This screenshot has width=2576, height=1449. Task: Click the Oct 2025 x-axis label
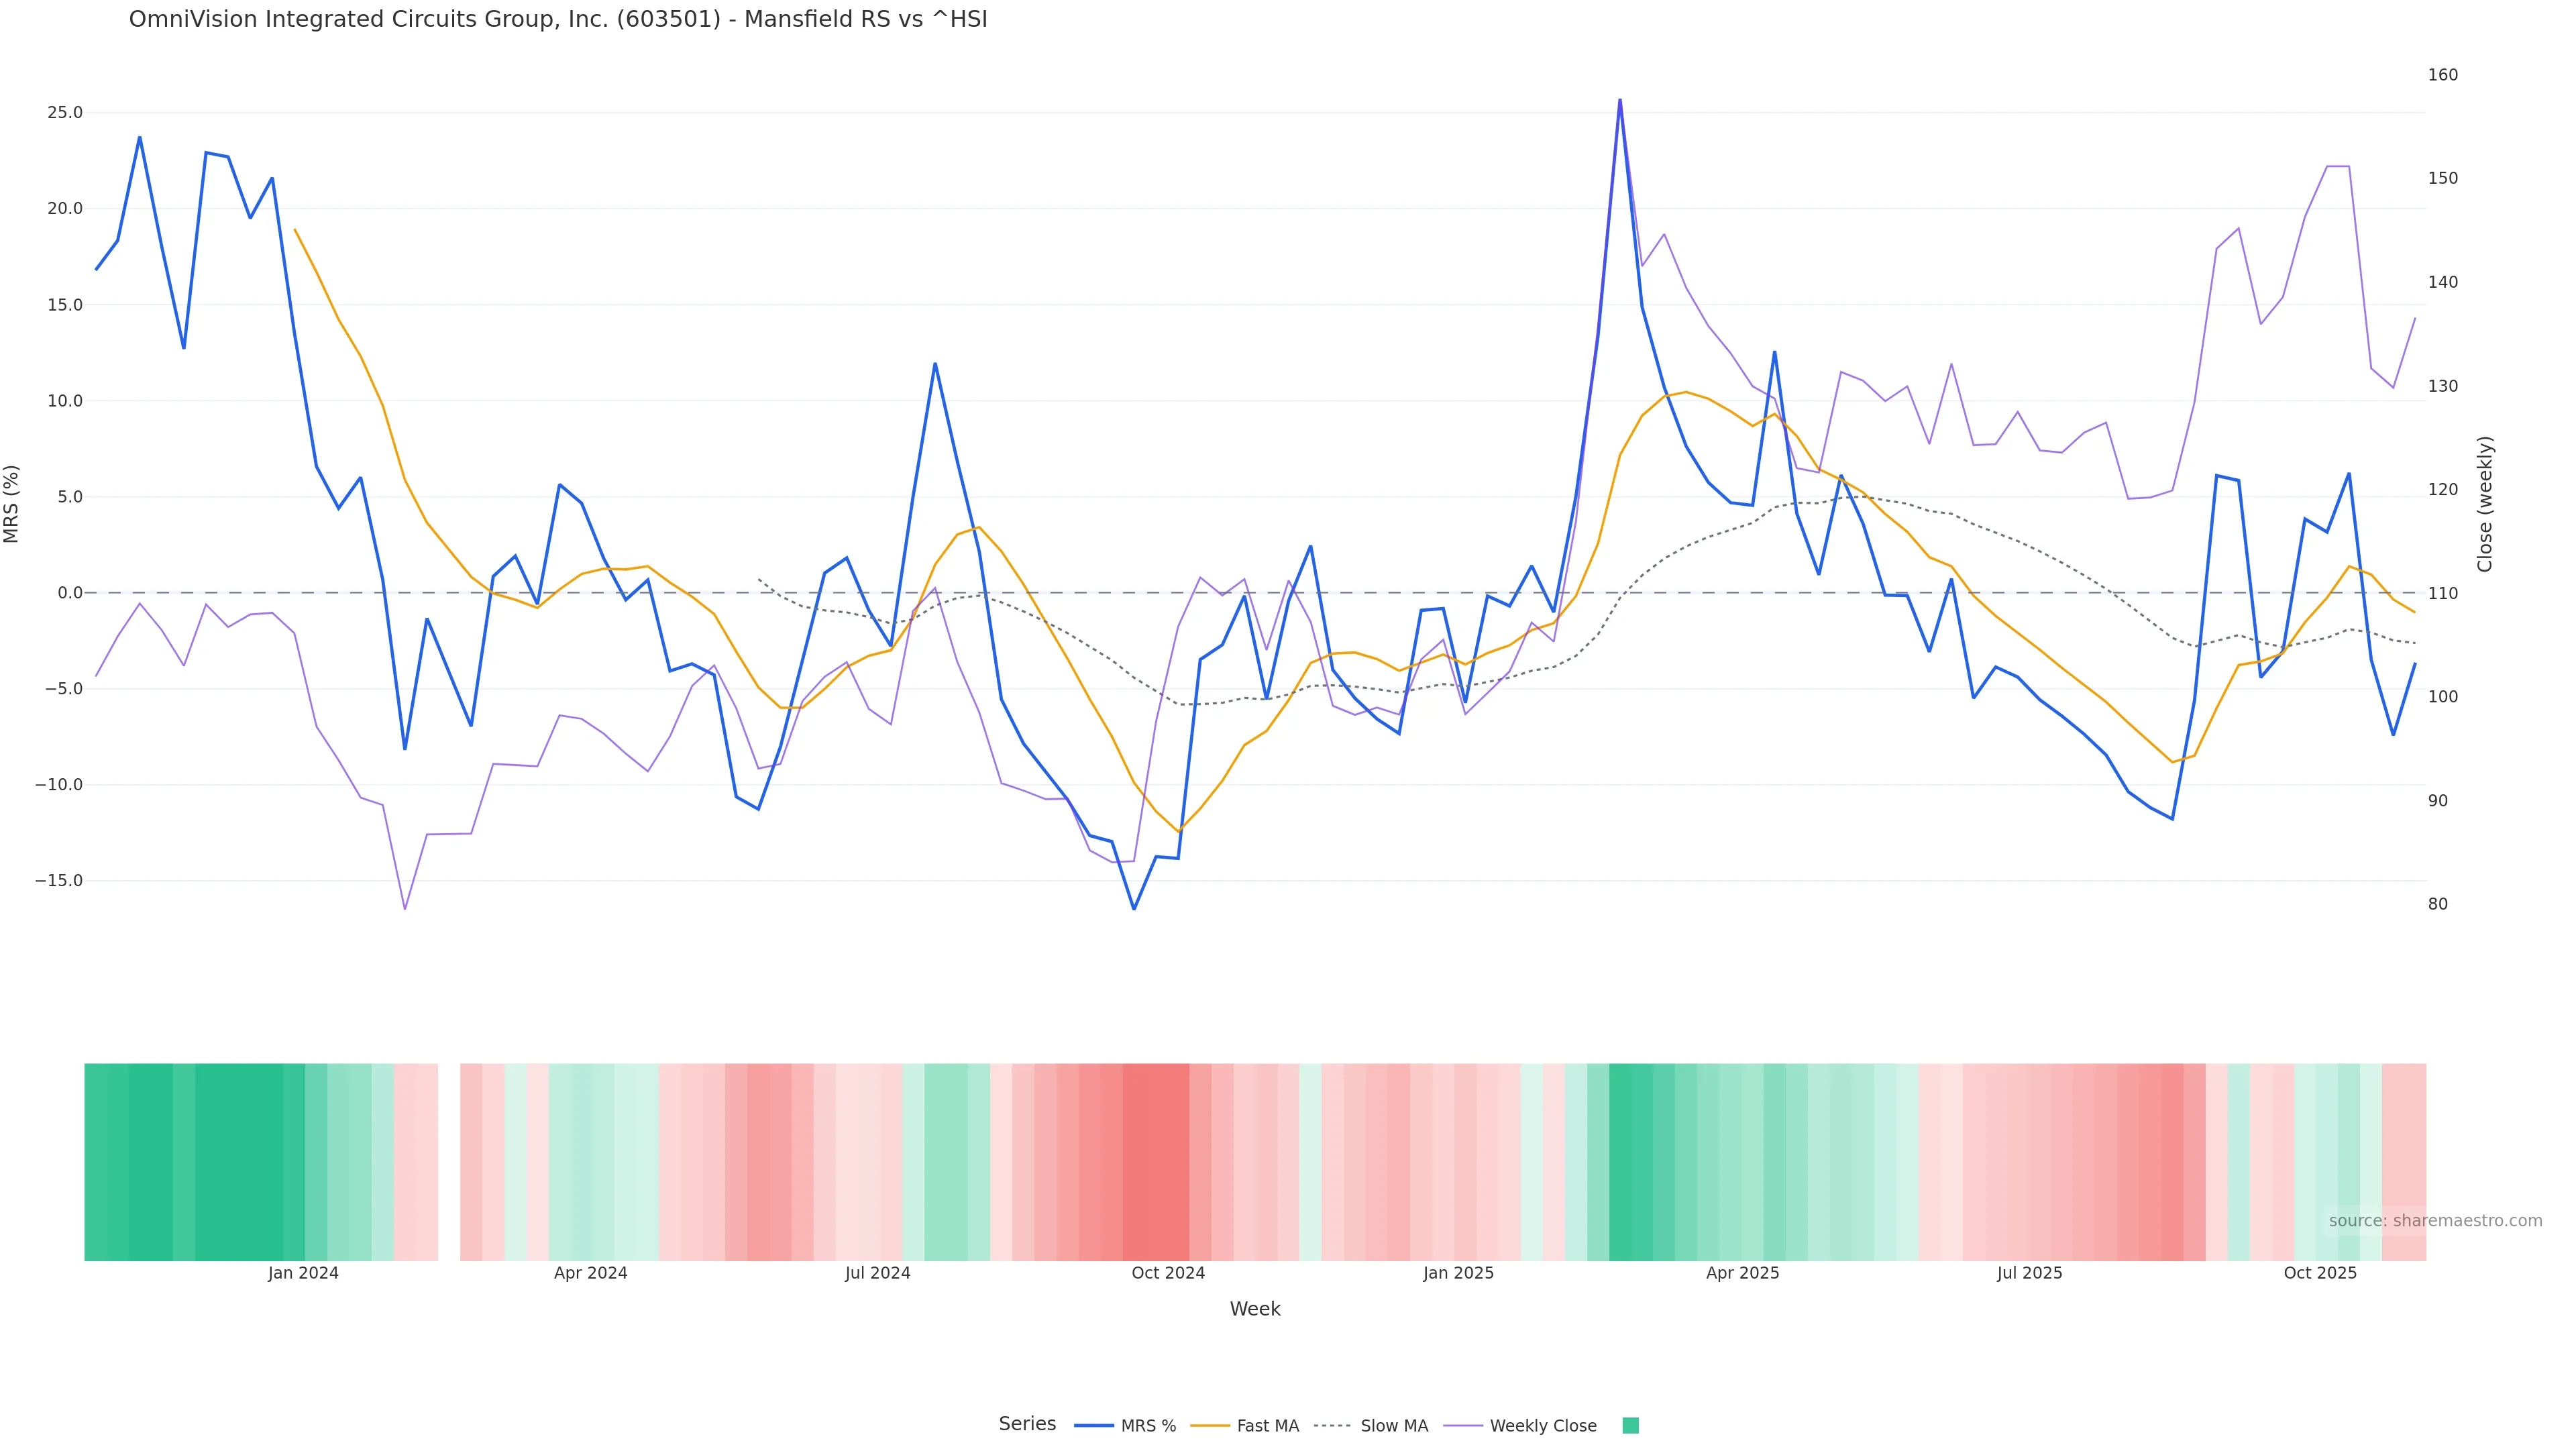point(2320,1273)
